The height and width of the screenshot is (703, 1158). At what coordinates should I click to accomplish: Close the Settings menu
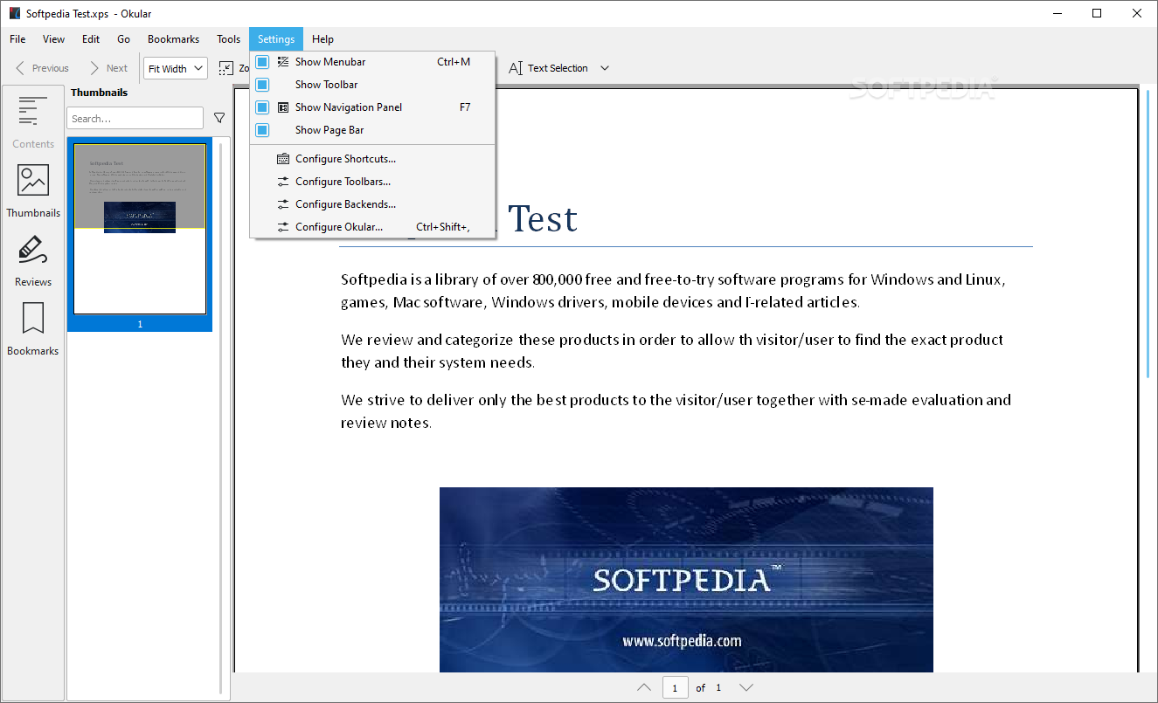pyautogui.click(x=276, y=39)
